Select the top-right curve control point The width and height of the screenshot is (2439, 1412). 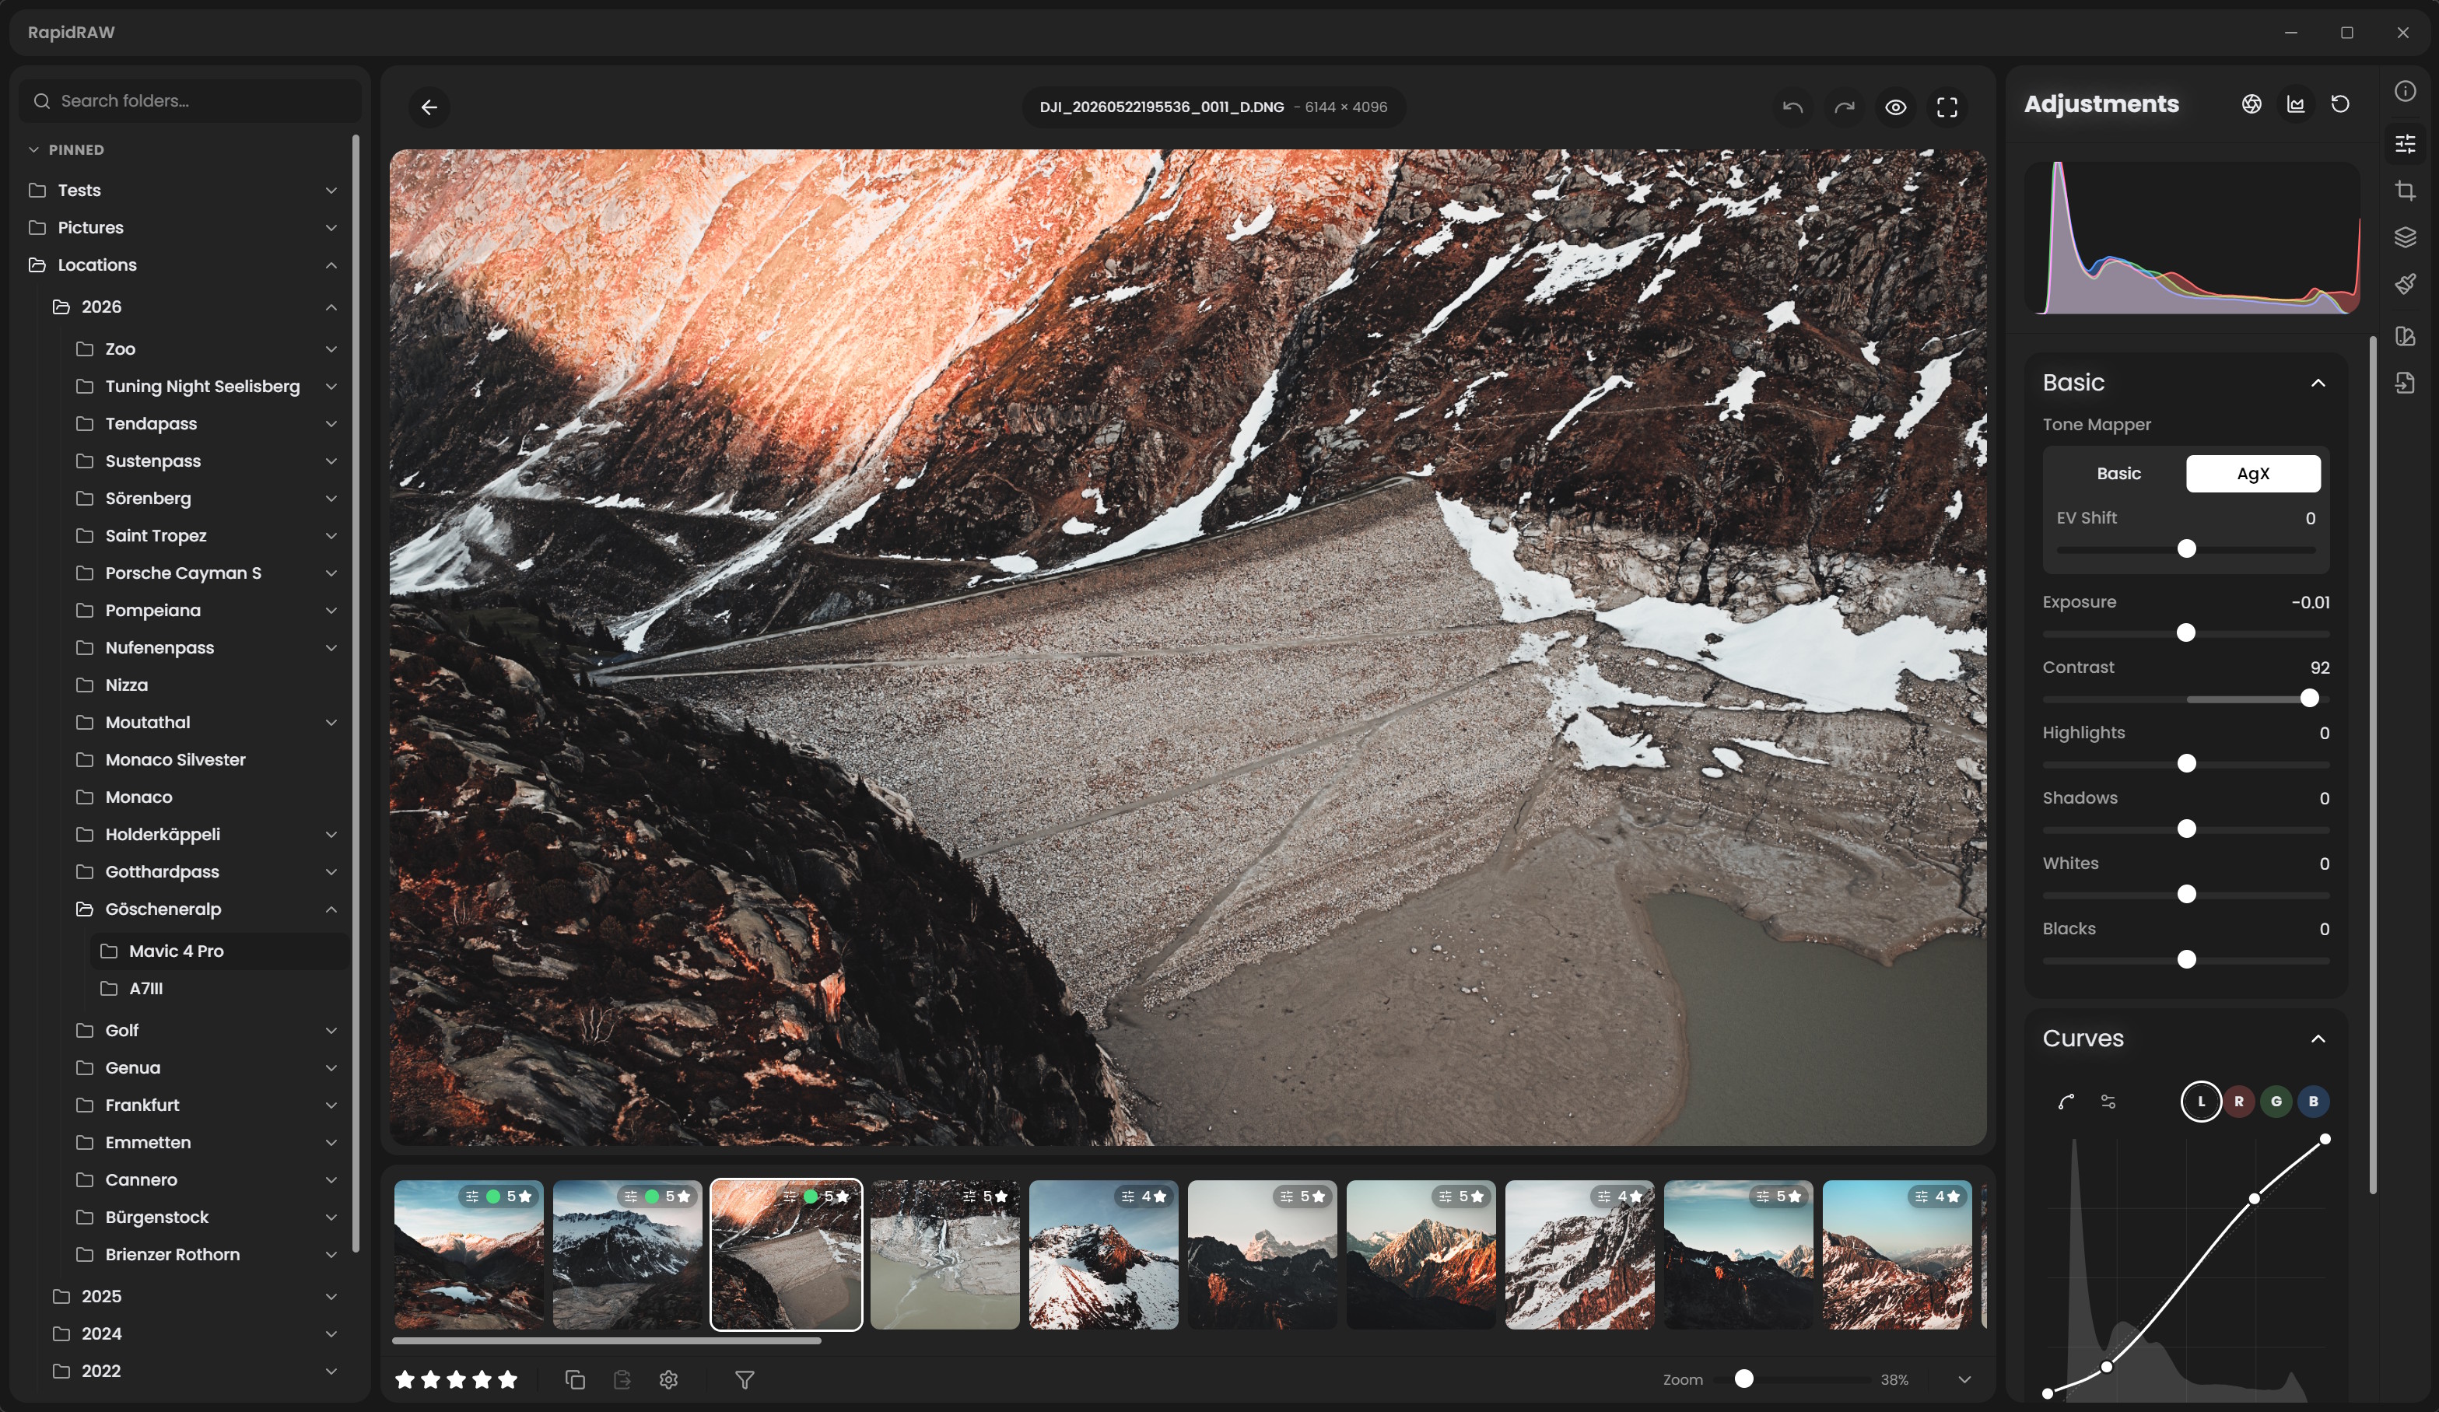point(2325,1139)
